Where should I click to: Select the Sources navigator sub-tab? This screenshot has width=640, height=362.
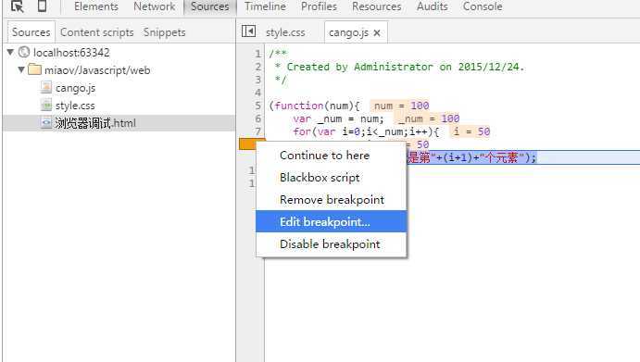click(x=31, y=32)
